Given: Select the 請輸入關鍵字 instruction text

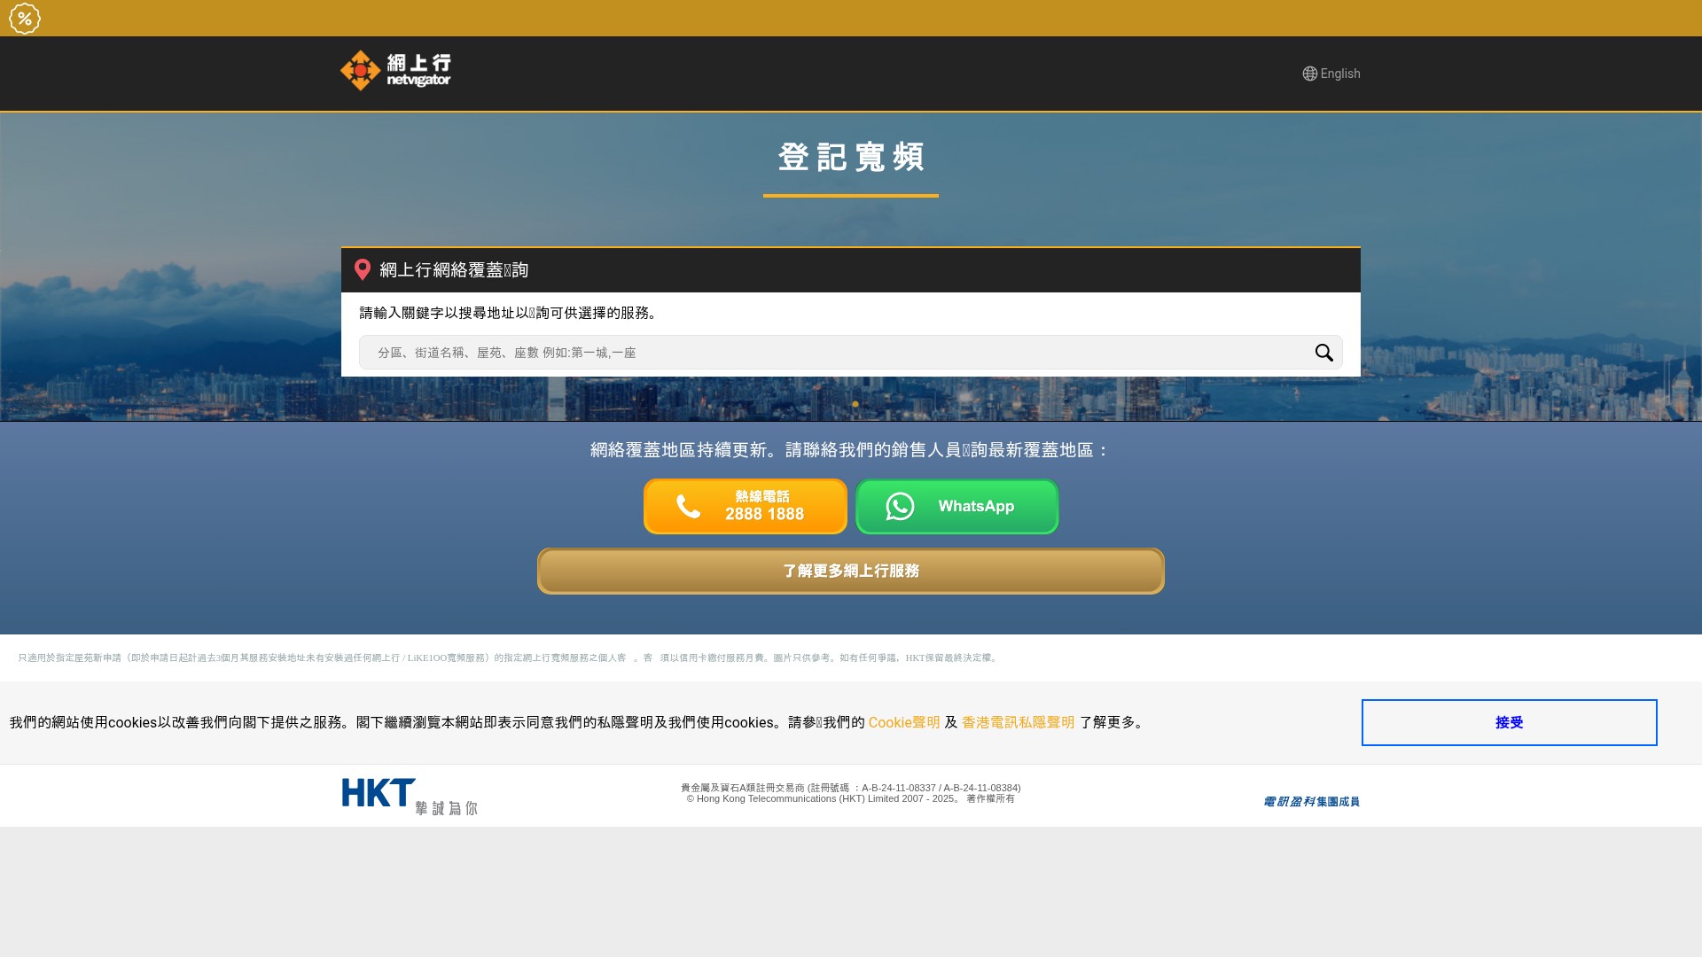Looking at the screenshot, I should tap(511, 313).
